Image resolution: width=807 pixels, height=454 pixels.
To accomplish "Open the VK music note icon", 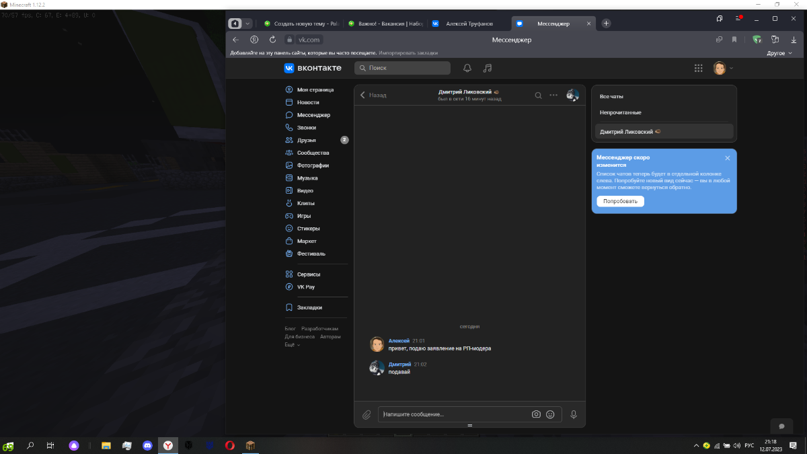I will [x=488, y=68].
